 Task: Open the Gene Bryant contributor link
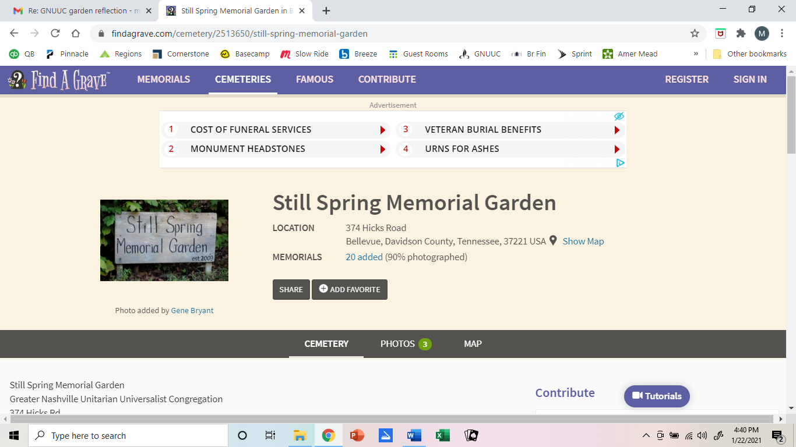(192, 310)
